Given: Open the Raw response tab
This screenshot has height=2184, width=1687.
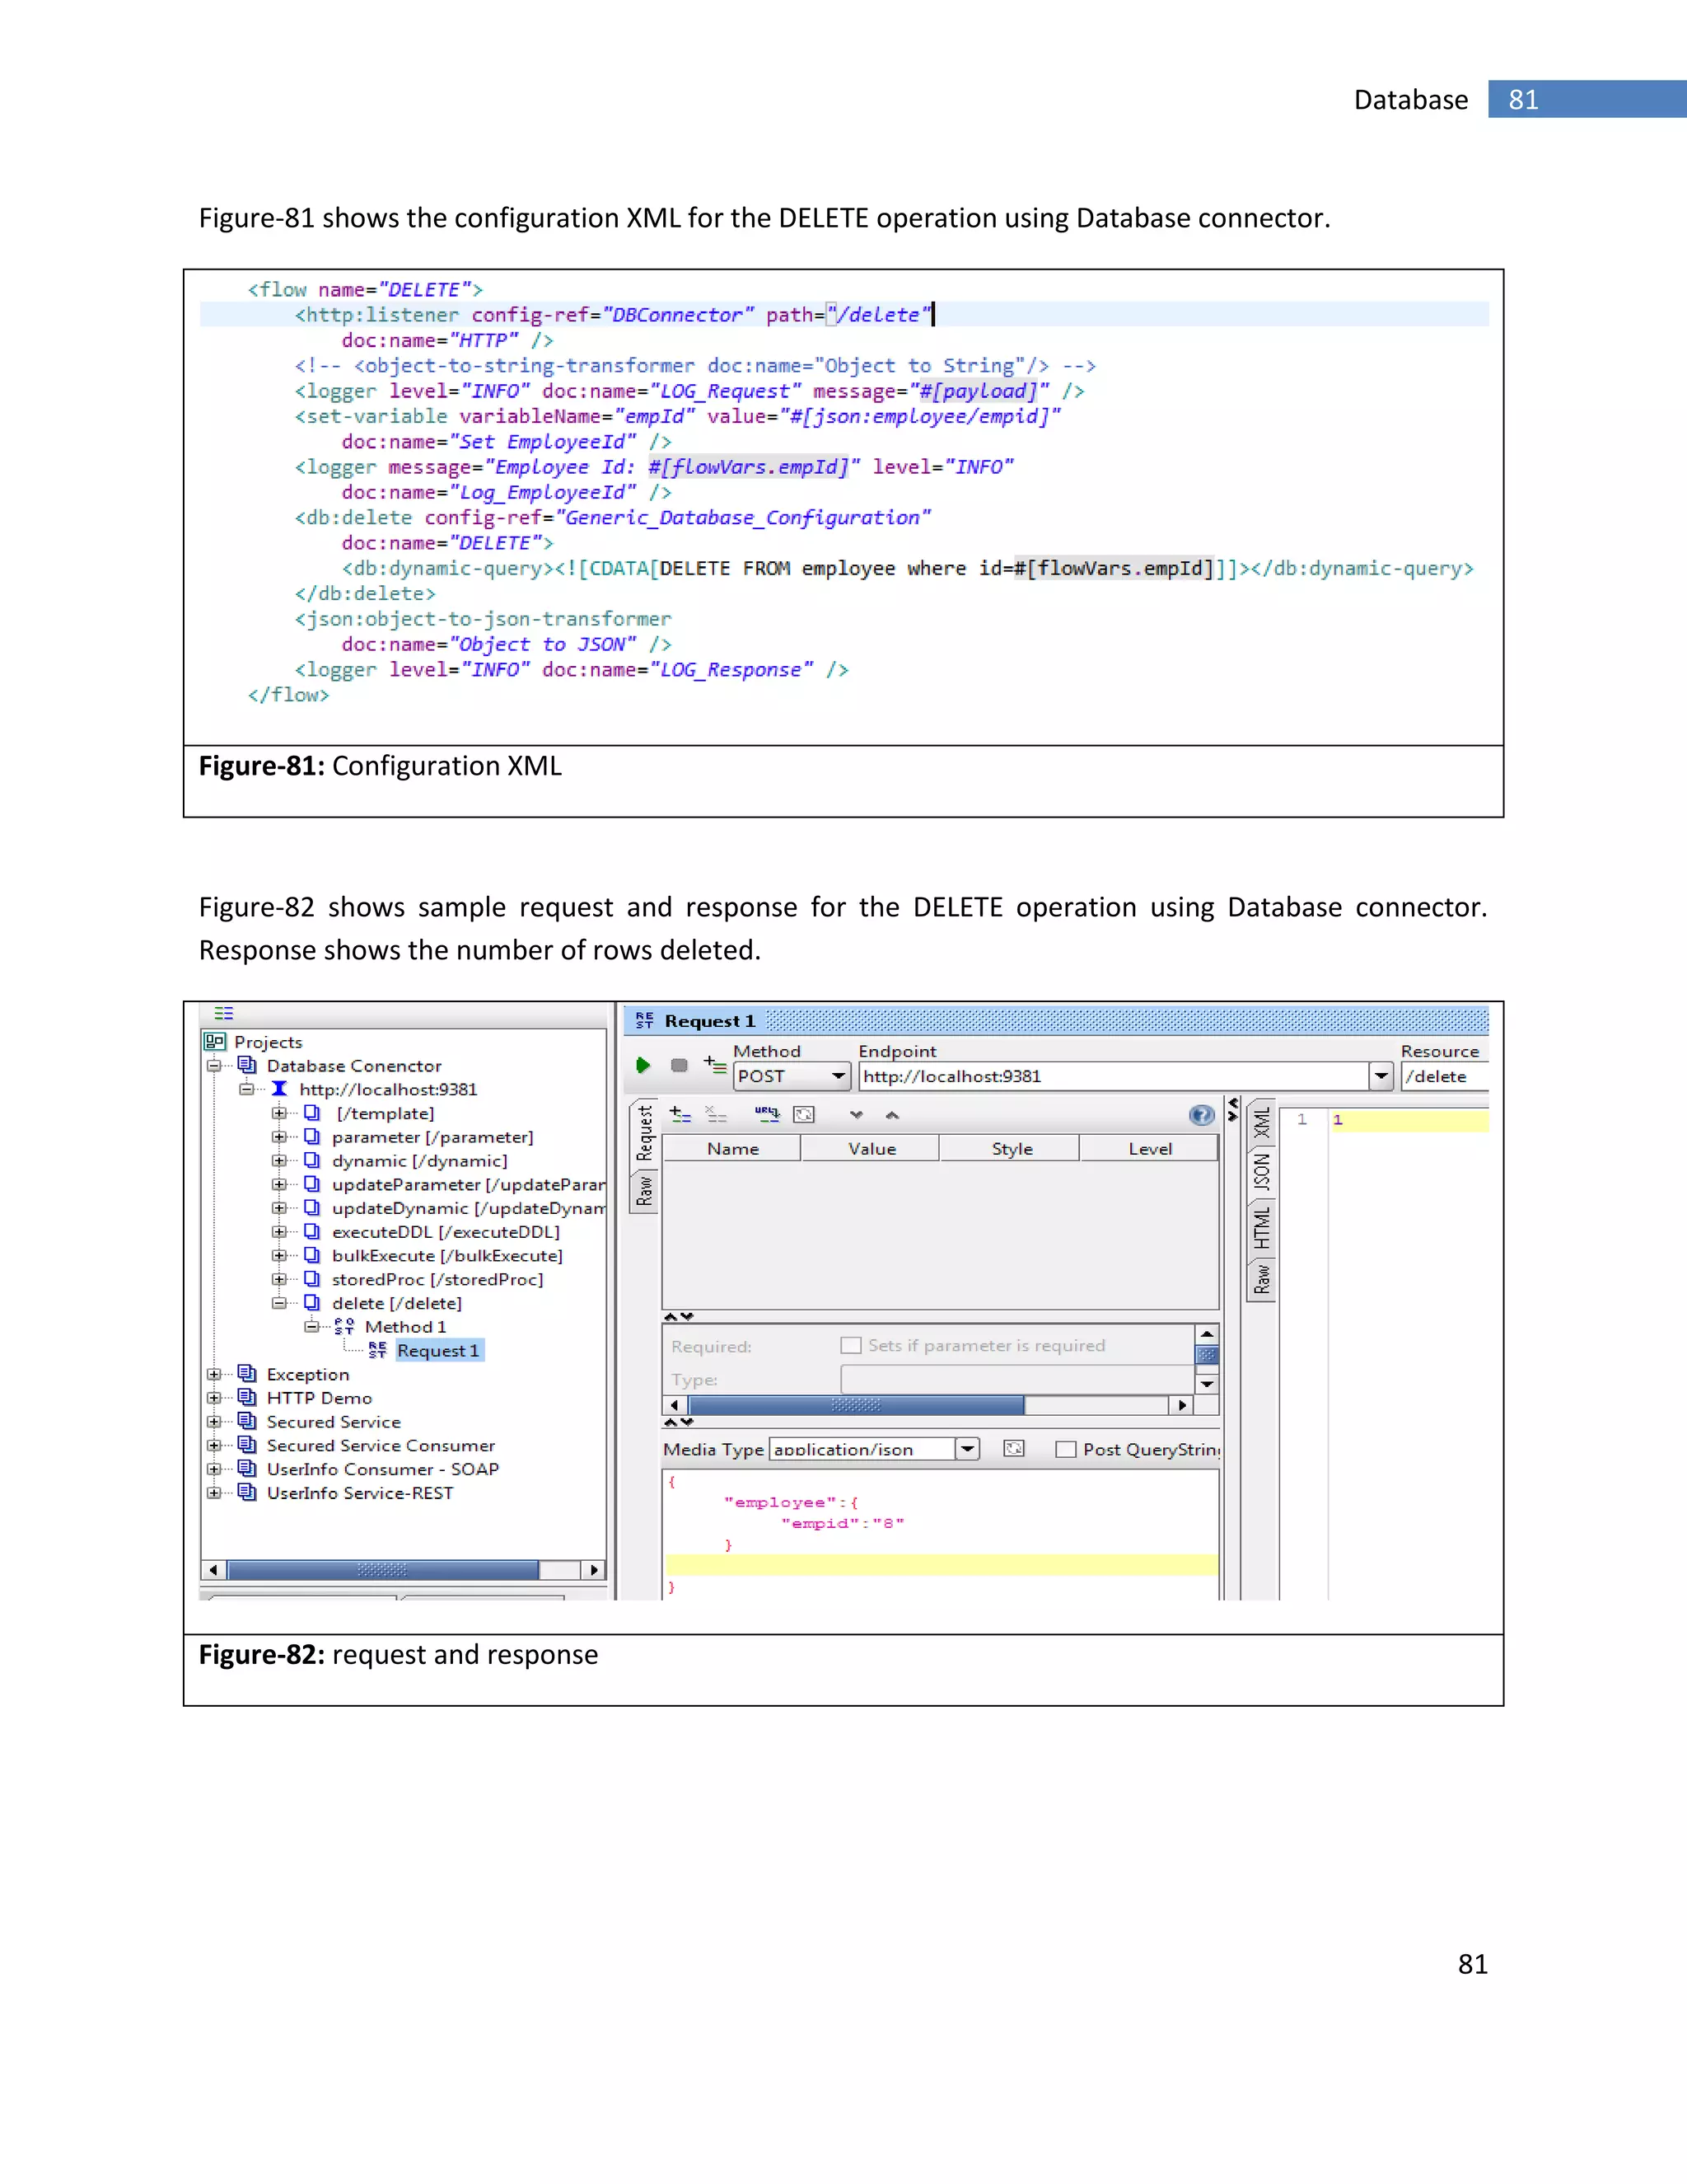Looking at the screenshot, I should (1262, 1278).
